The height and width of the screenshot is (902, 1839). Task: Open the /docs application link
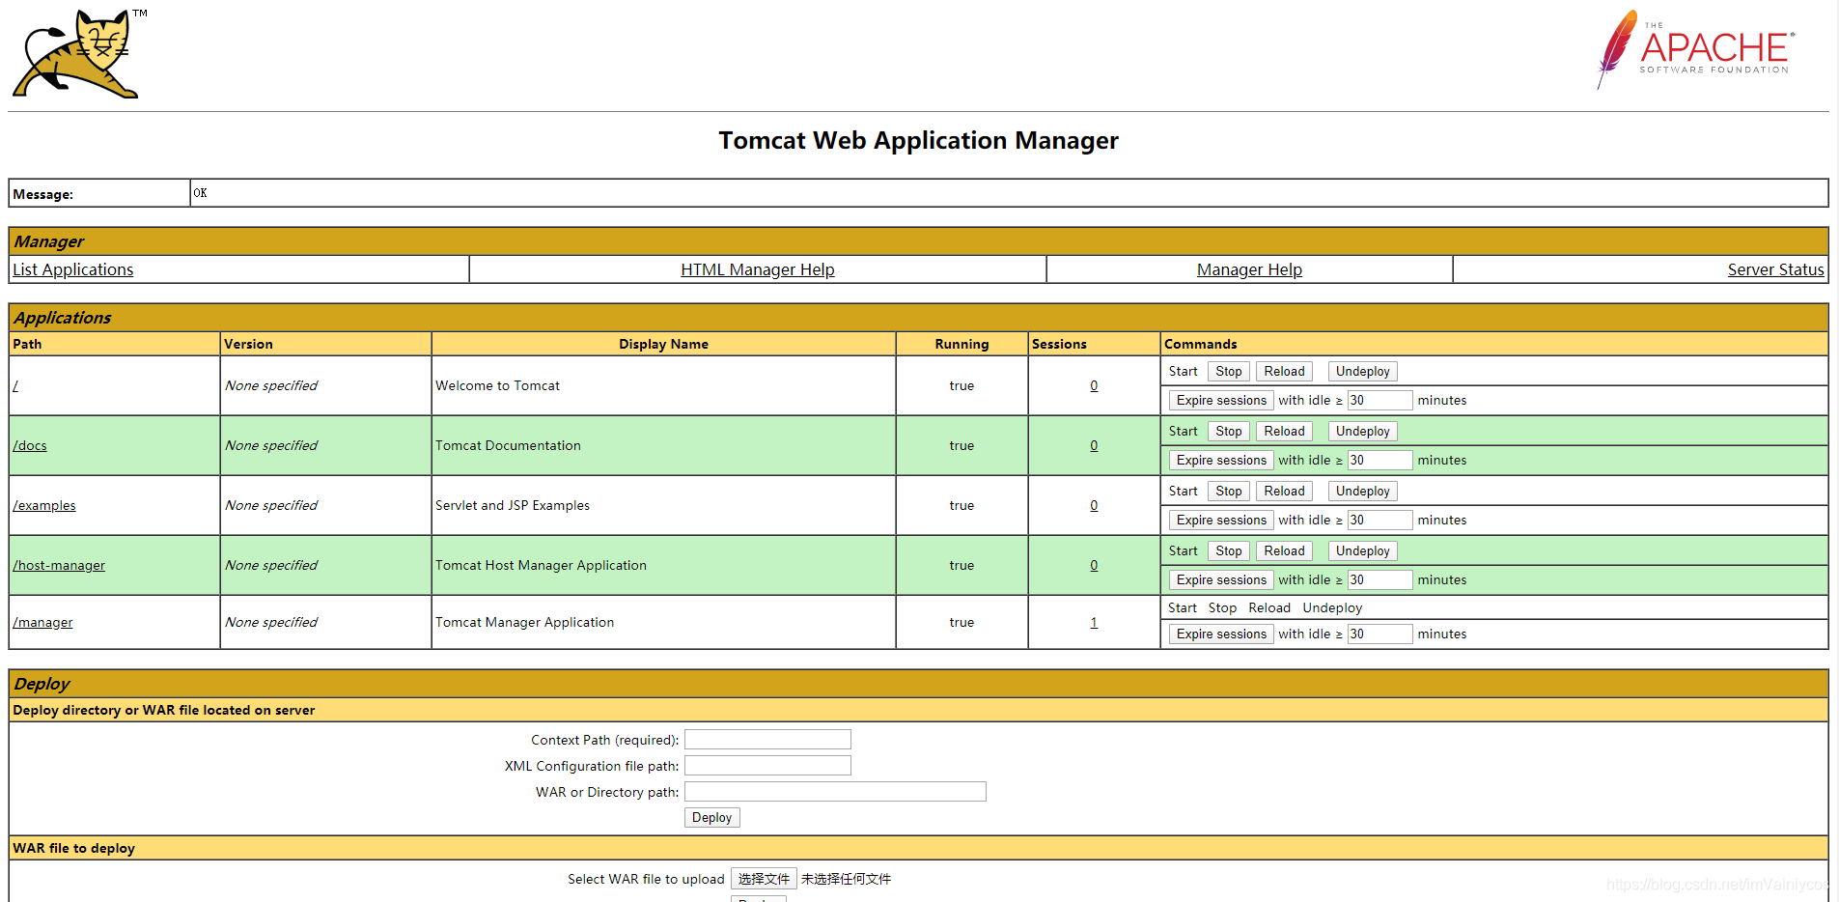[30, 445]
